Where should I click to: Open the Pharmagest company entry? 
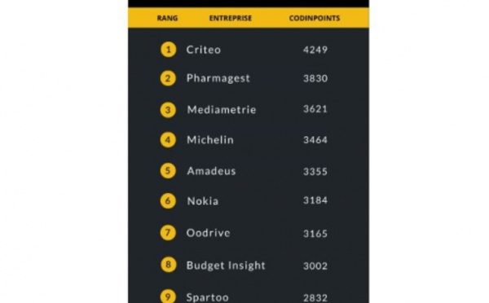tap(218, 78)
